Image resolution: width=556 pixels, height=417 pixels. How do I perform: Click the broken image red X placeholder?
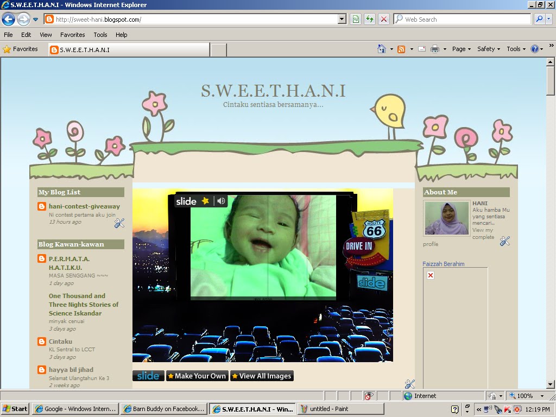coord(431,275)
